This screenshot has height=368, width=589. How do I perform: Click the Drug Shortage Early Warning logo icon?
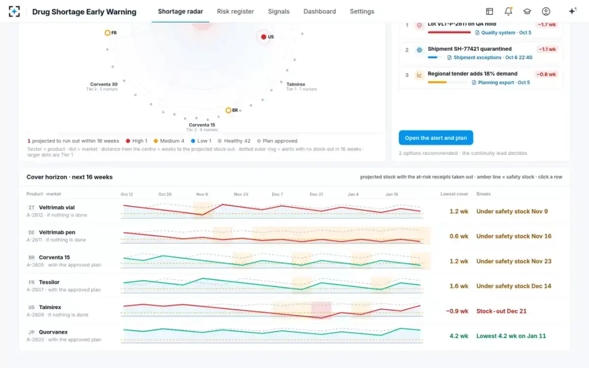14,11
